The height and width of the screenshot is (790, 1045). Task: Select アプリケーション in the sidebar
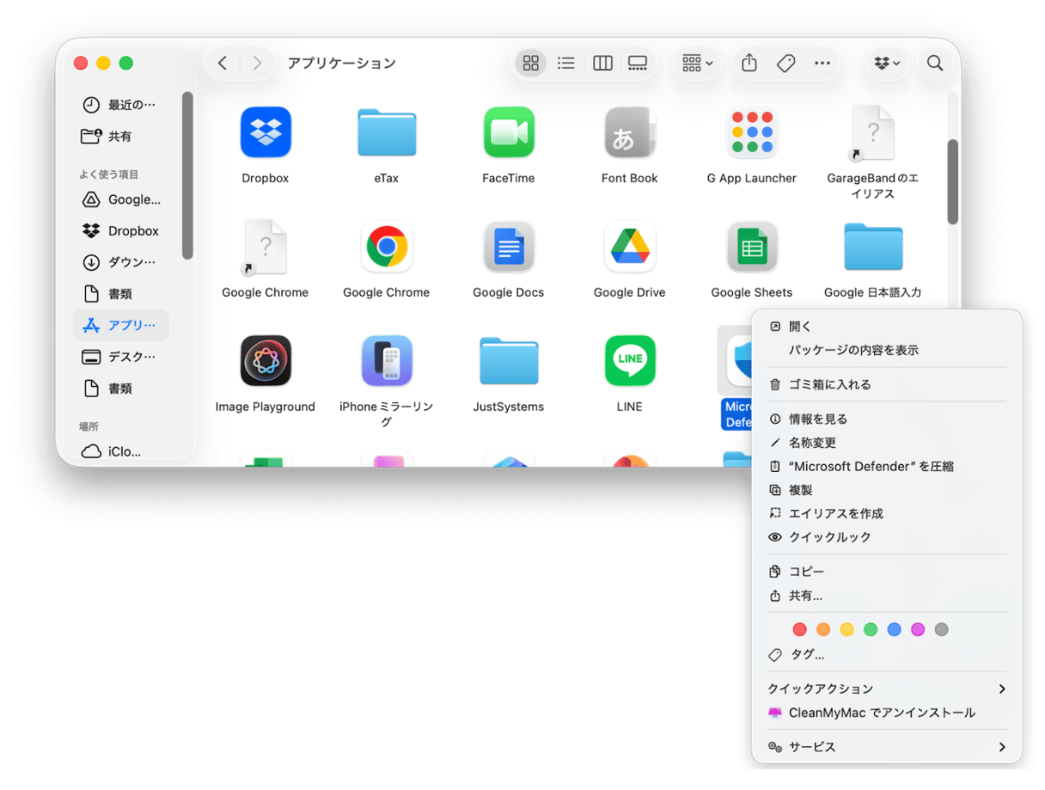[121, 325]
